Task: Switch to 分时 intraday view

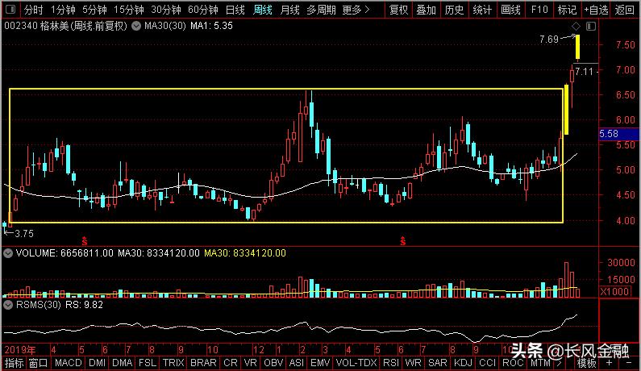Action: (x=34, y=10)
